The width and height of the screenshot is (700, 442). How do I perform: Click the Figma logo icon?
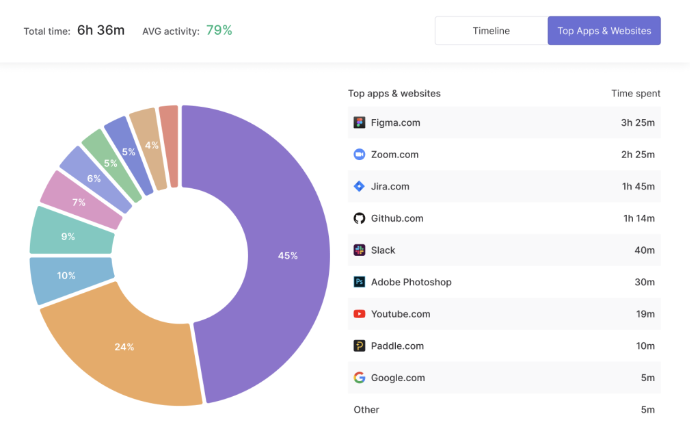360,122
